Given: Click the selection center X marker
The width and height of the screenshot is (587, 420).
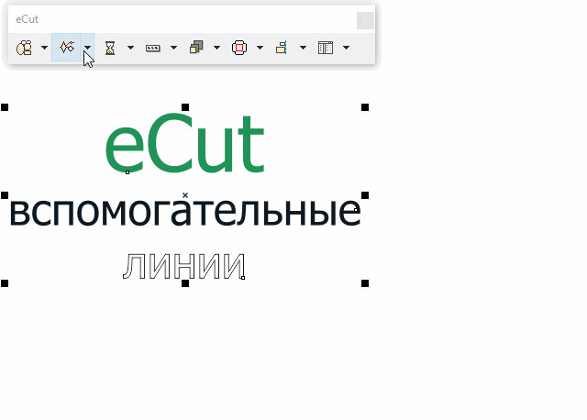Looking at the screenshot, I should (x=185, y=195).
